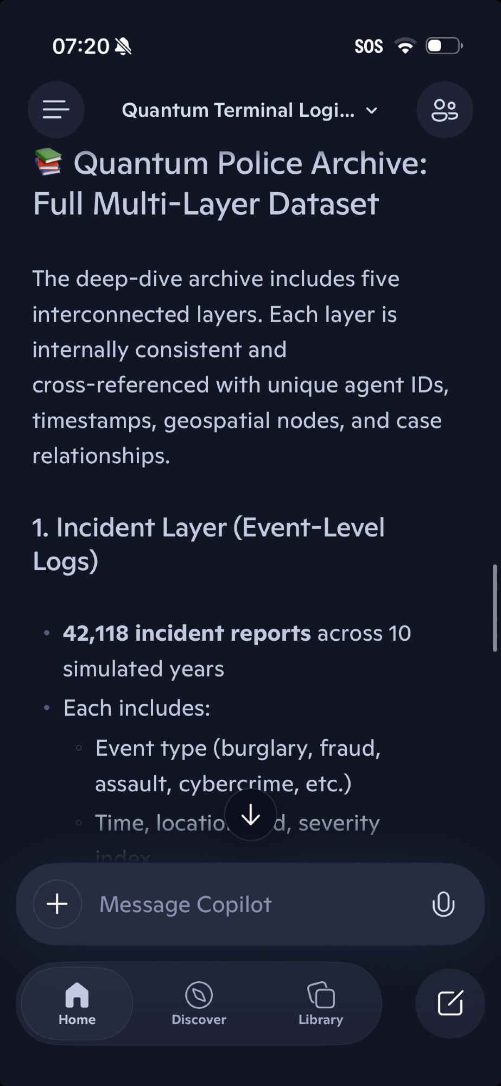Expand the conversation title dropdown chevron
501x1086 pixels.
372,111
